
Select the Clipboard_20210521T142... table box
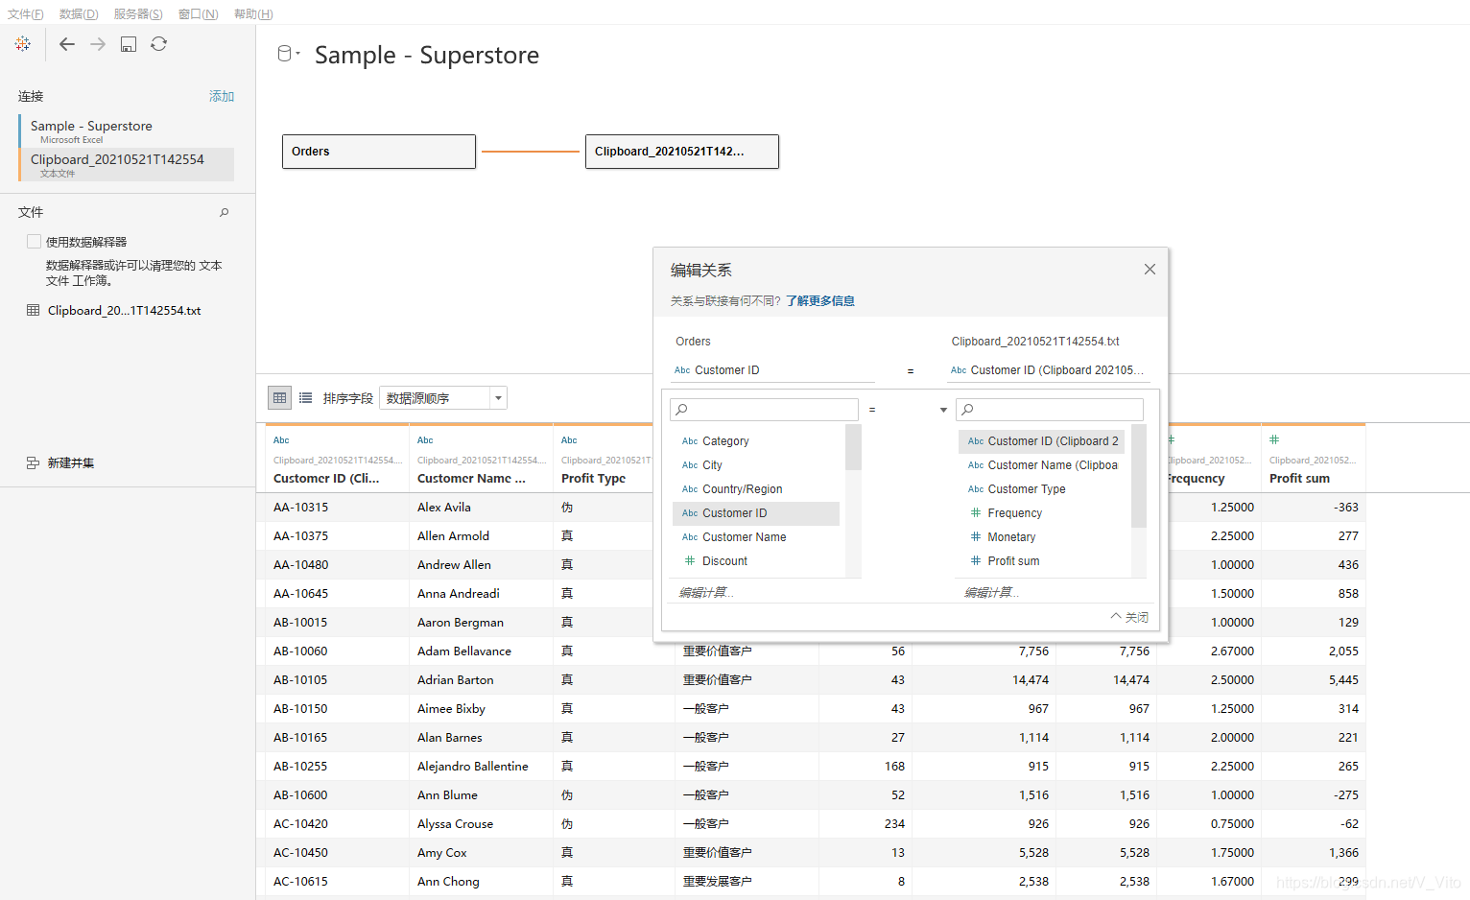682,152
